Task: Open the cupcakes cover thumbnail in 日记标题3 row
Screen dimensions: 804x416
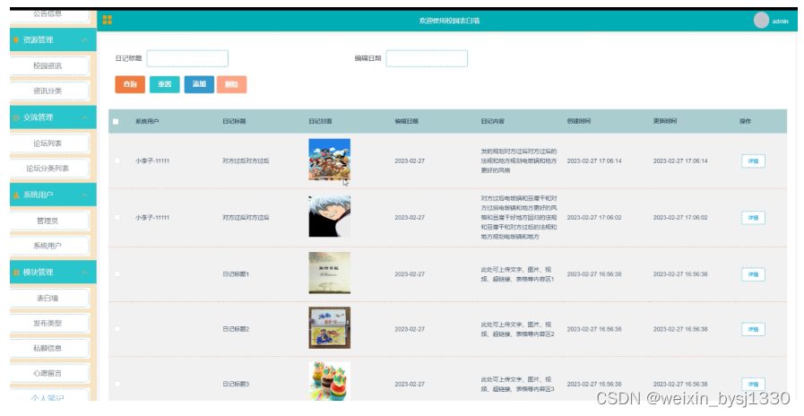Action: [x=329, y=381]
